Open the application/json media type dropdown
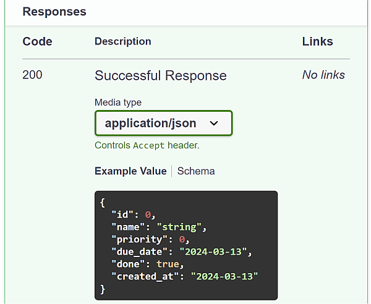The height and width of the screenshot is (304, 371). pos(163,123)
